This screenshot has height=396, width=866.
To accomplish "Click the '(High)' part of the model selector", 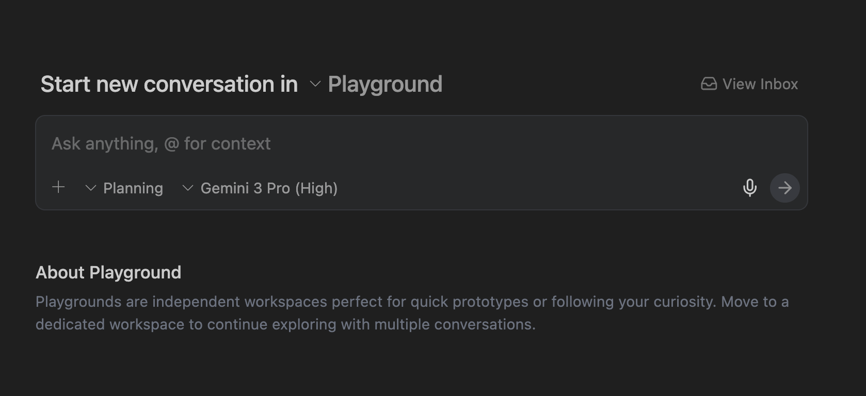I will [316, 188].
